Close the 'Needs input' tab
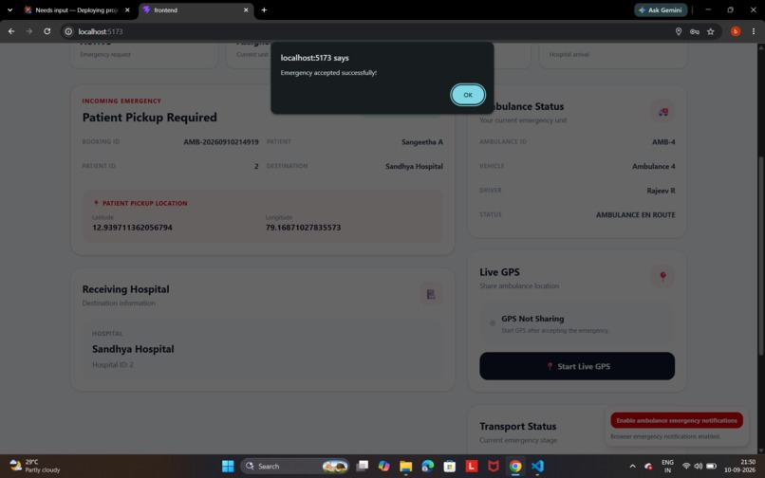This screenshot has width=765, height=478. point(127,9)
